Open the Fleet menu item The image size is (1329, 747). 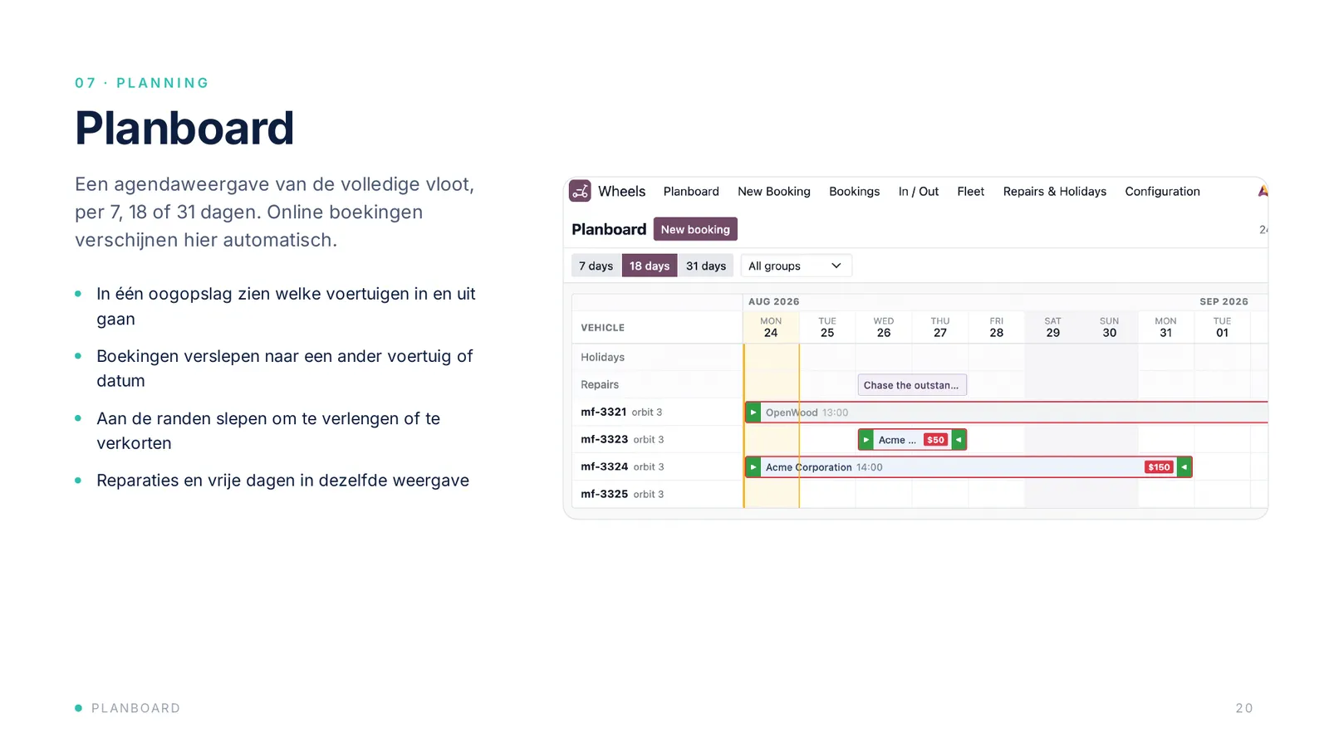(x=970, y=191)
